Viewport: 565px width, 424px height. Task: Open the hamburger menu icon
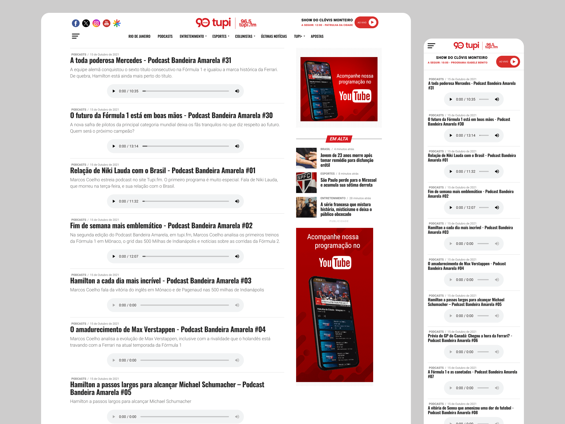[76, 36]
